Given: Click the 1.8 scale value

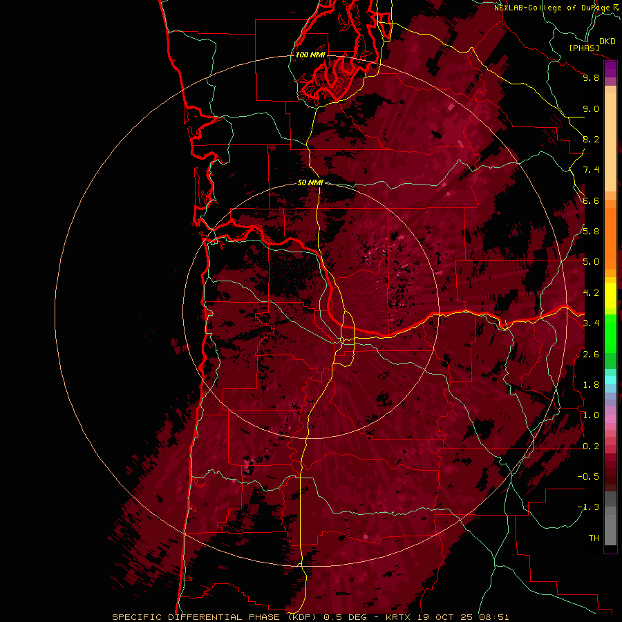Looking at the screenshot, I should 591,385.
